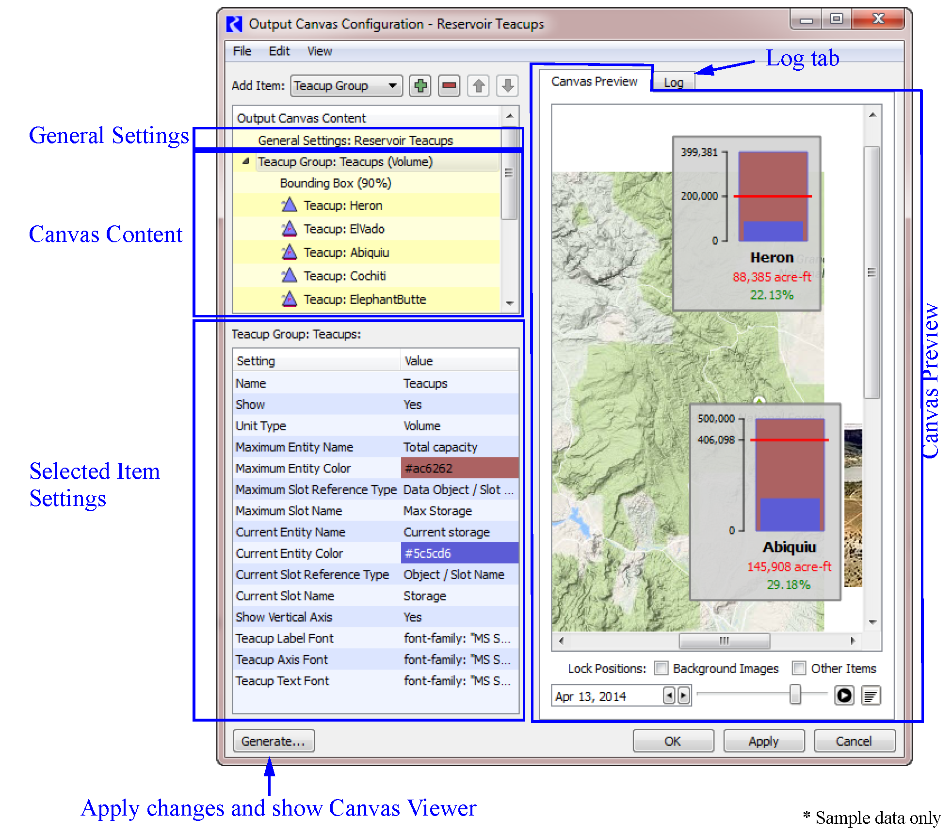Toggle Lock Positions Other Items checkbox
This screenshot has height=834, width=952.
coord(798,668)
